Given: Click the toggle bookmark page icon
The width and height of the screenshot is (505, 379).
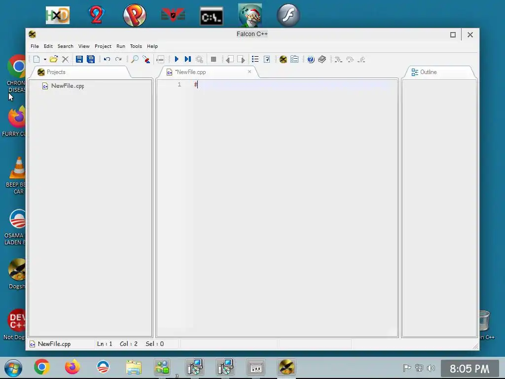Looking at the screenshot, I should tap(267, 59).
